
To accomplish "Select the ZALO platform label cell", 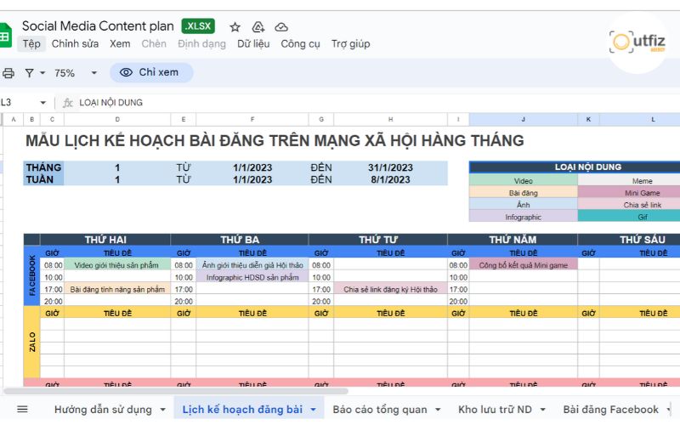I will 32,342.
